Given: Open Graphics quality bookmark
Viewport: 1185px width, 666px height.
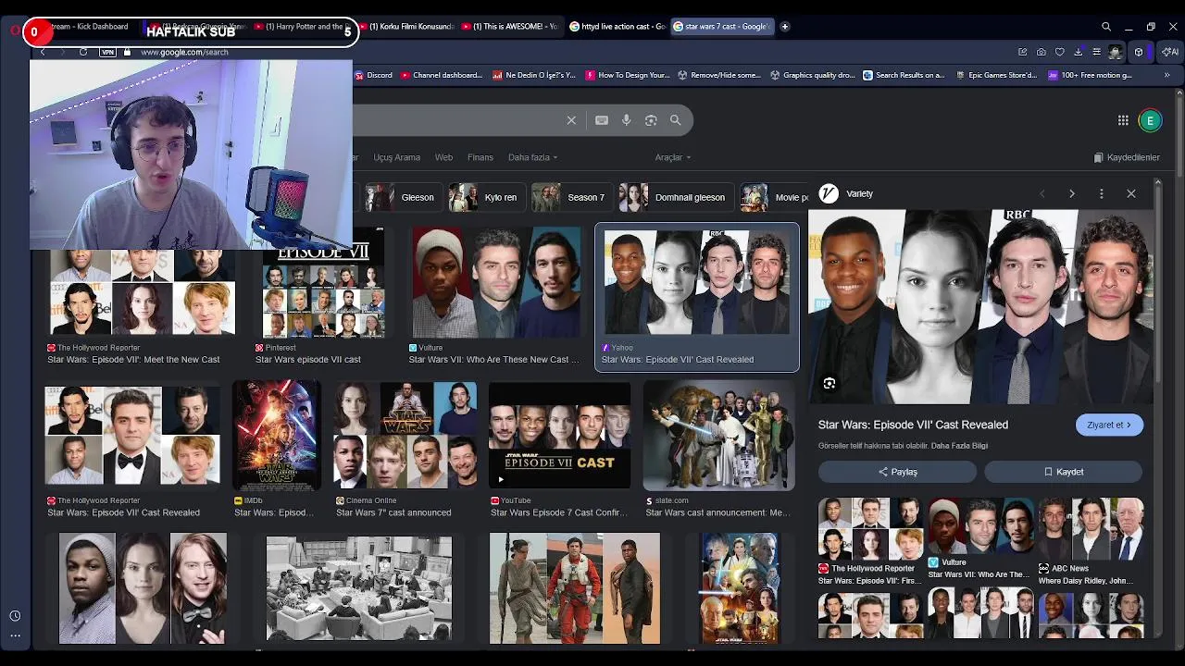Looking at the screenshot, I should pyautogui.click(x=813, y=75).
